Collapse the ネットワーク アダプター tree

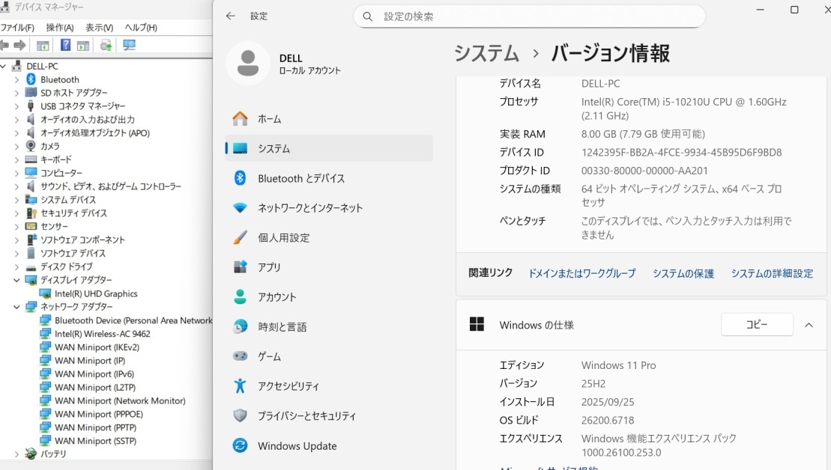pyautogui.click(x=16, y=306)
